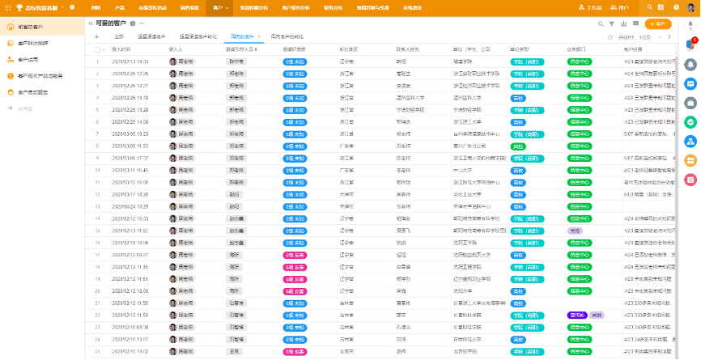Viewport: 701px width, 360px height.
Task: Open row 13 dated 2020/06/24 19:29
Action: click(381, 207)
